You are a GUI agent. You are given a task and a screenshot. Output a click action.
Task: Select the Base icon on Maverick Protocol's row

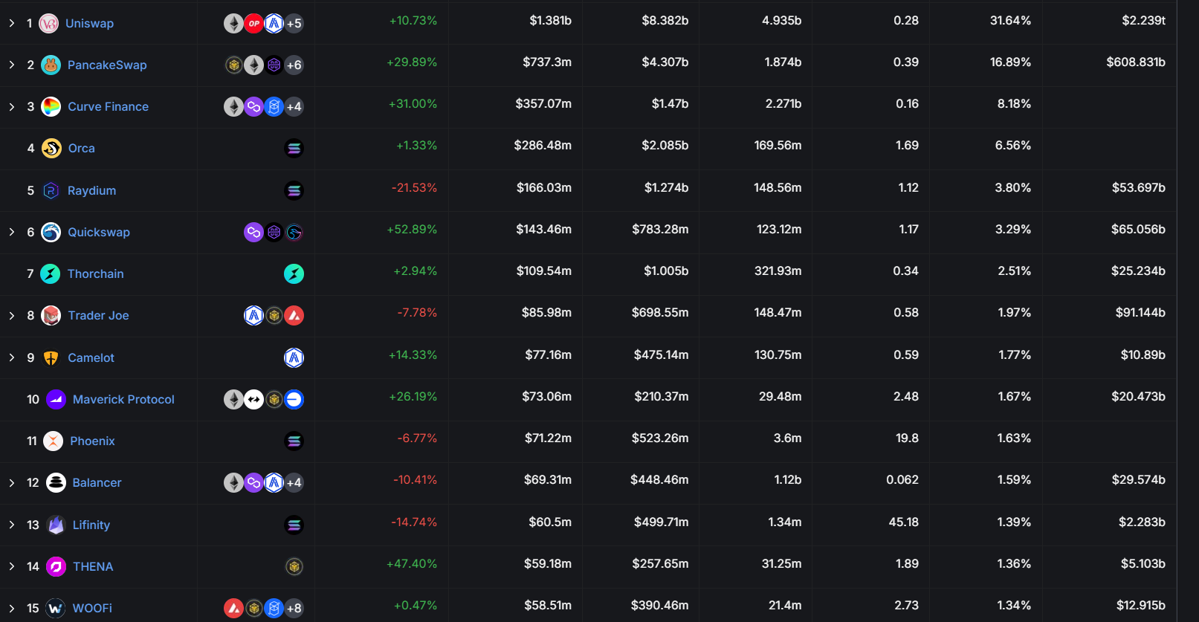[294, 399]
